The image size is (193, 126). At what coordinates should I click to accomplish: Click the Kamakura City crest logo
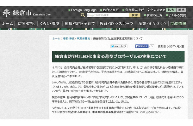6,13
